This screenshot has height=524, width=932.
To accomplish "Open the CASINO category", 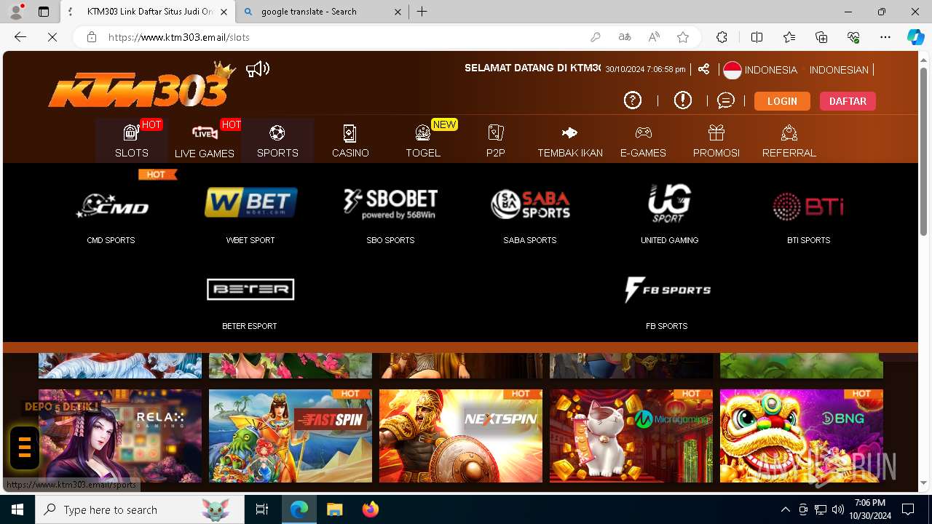I will pos(350,140).
